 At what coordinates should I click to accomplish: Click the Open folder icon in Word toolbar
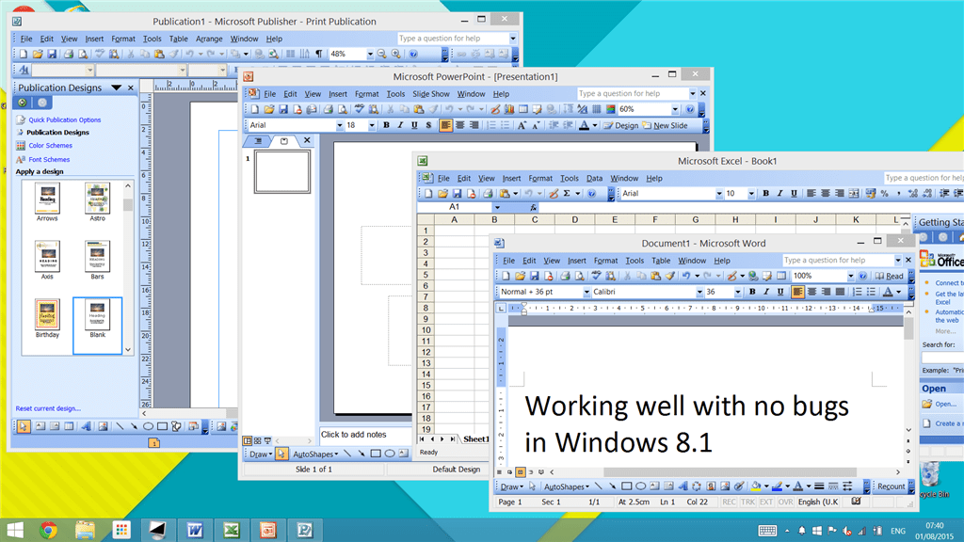click(520, 276)
